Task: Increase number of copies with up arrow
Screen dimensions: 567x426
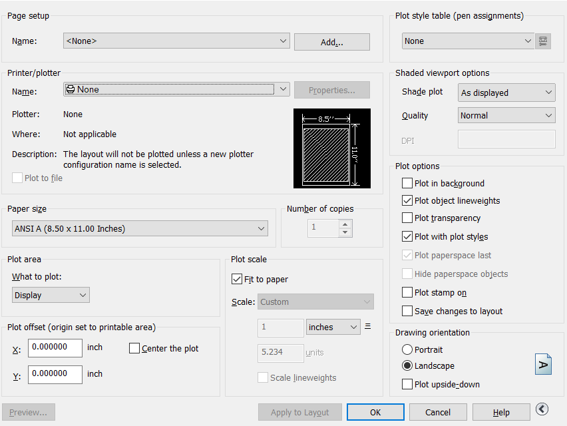Action: click(x=345, y=224)
